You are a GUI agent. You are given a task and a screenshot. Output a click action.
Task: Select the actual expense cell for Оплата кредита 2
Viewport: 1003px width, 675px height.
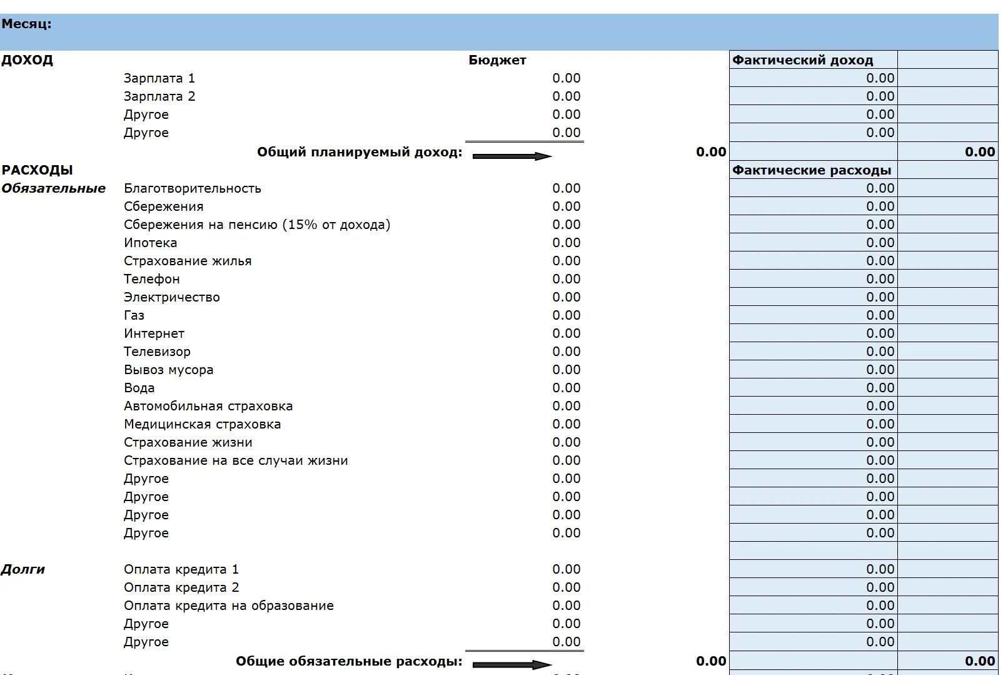[813, 587]
